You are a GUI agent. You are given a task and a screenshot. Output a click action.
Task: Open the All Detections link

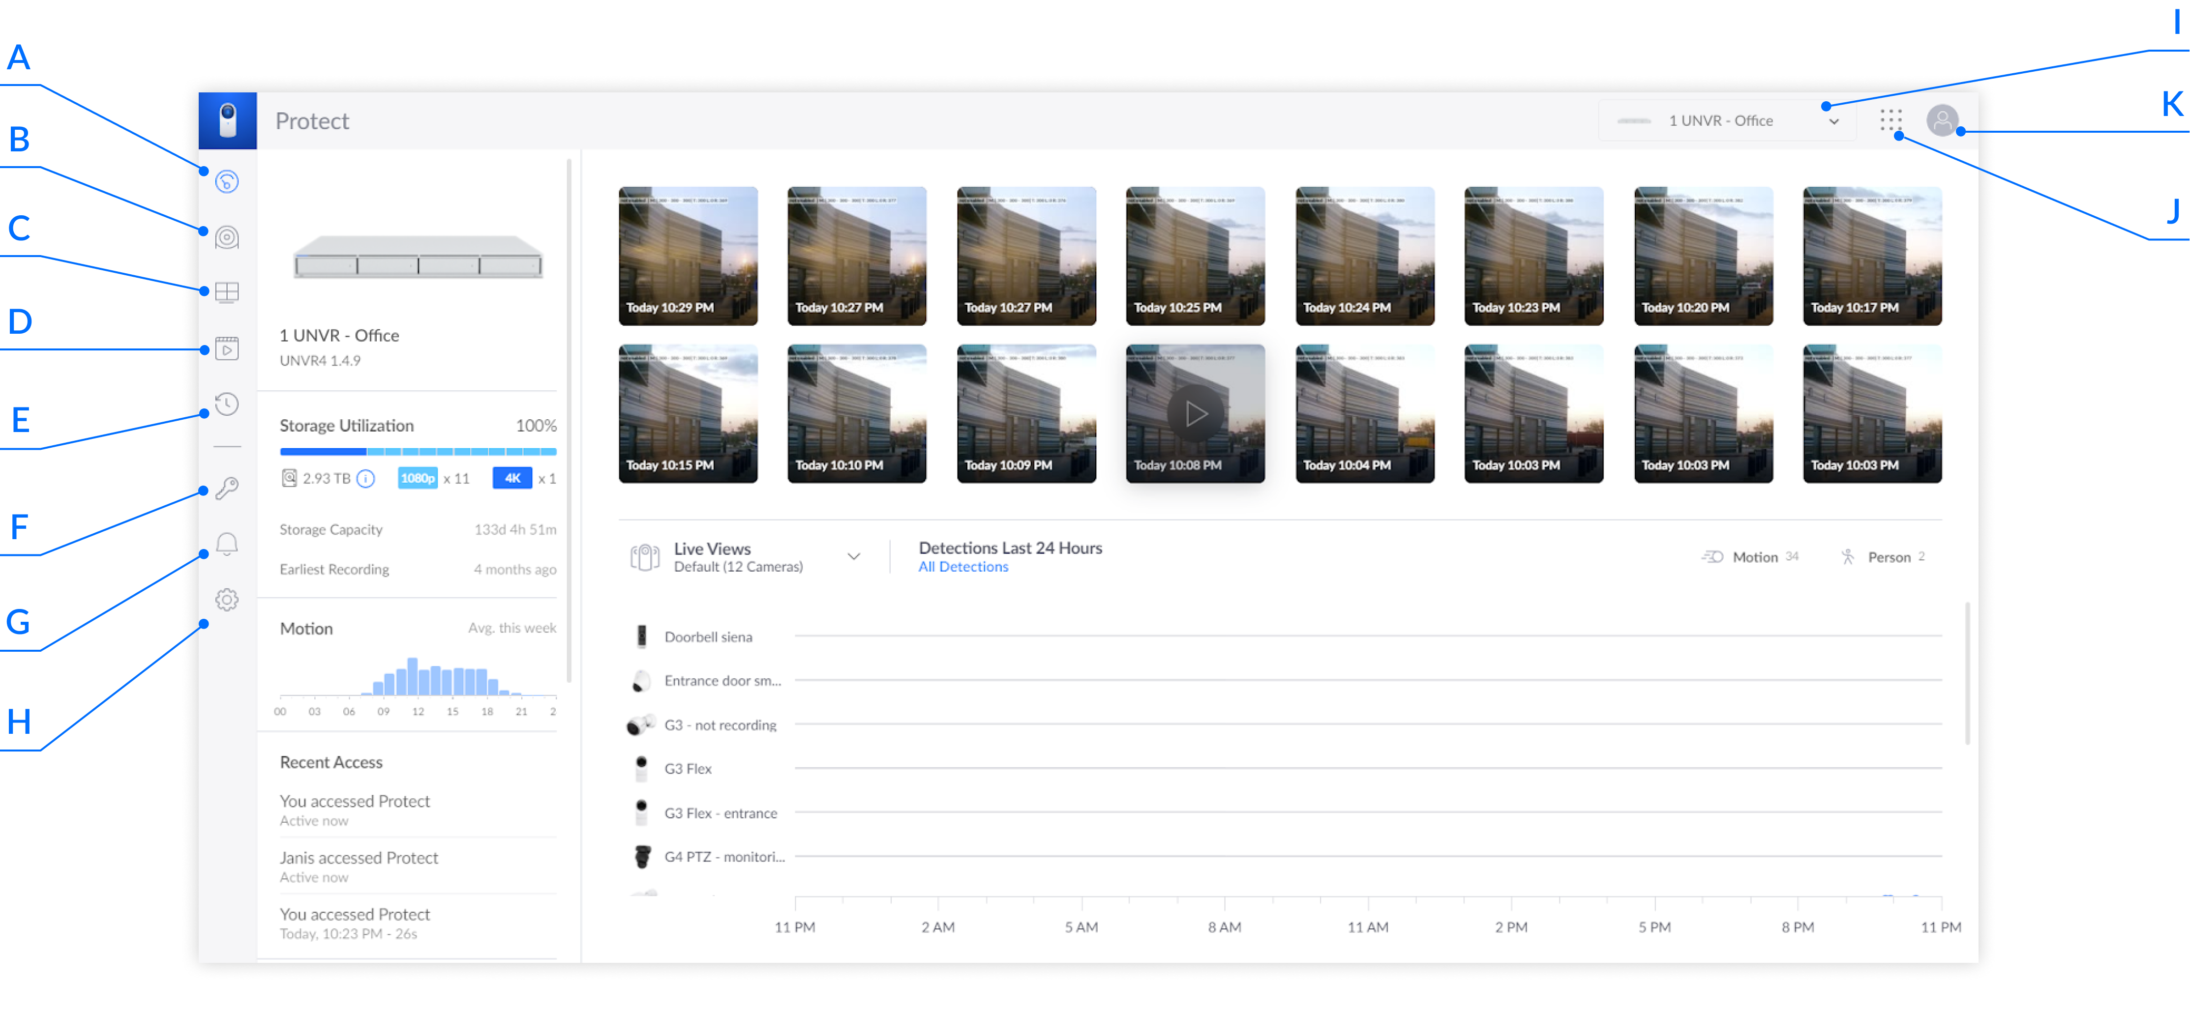click(x=963, y=567)
